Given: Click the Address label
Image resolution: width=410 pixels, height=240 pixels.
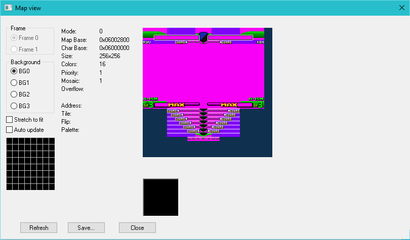Looking at the screenshot, I should pos(71,106).
